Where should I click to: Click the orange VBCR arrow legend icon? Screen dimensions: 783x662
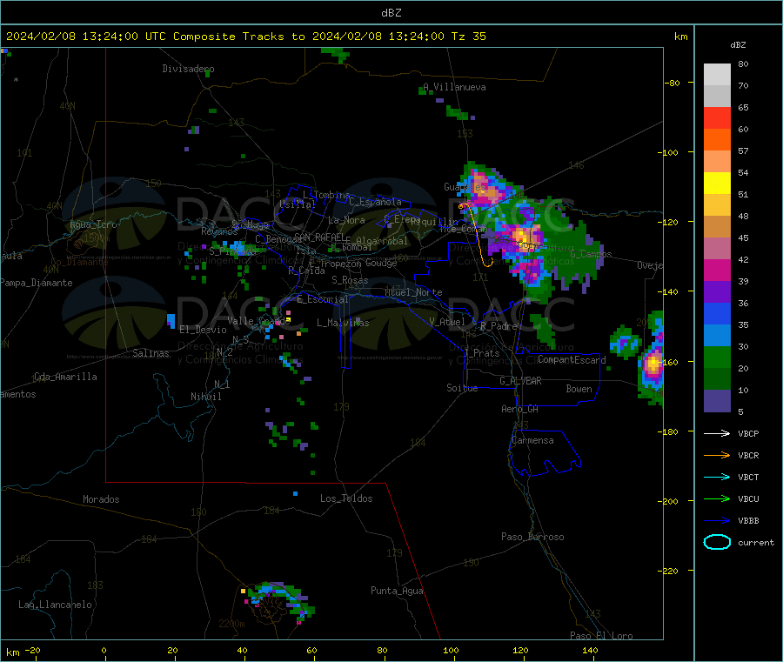pyautogui.click(x=717, y=455)
